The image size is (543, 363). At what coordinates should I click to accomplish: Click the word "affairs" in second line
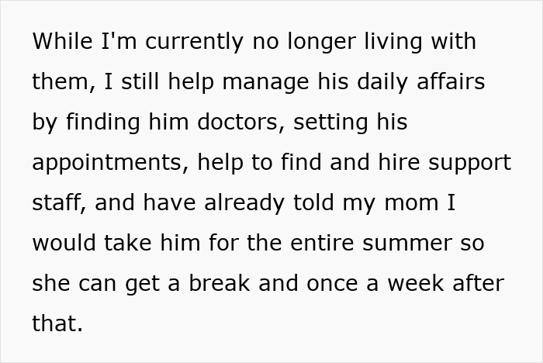(452, 81)
